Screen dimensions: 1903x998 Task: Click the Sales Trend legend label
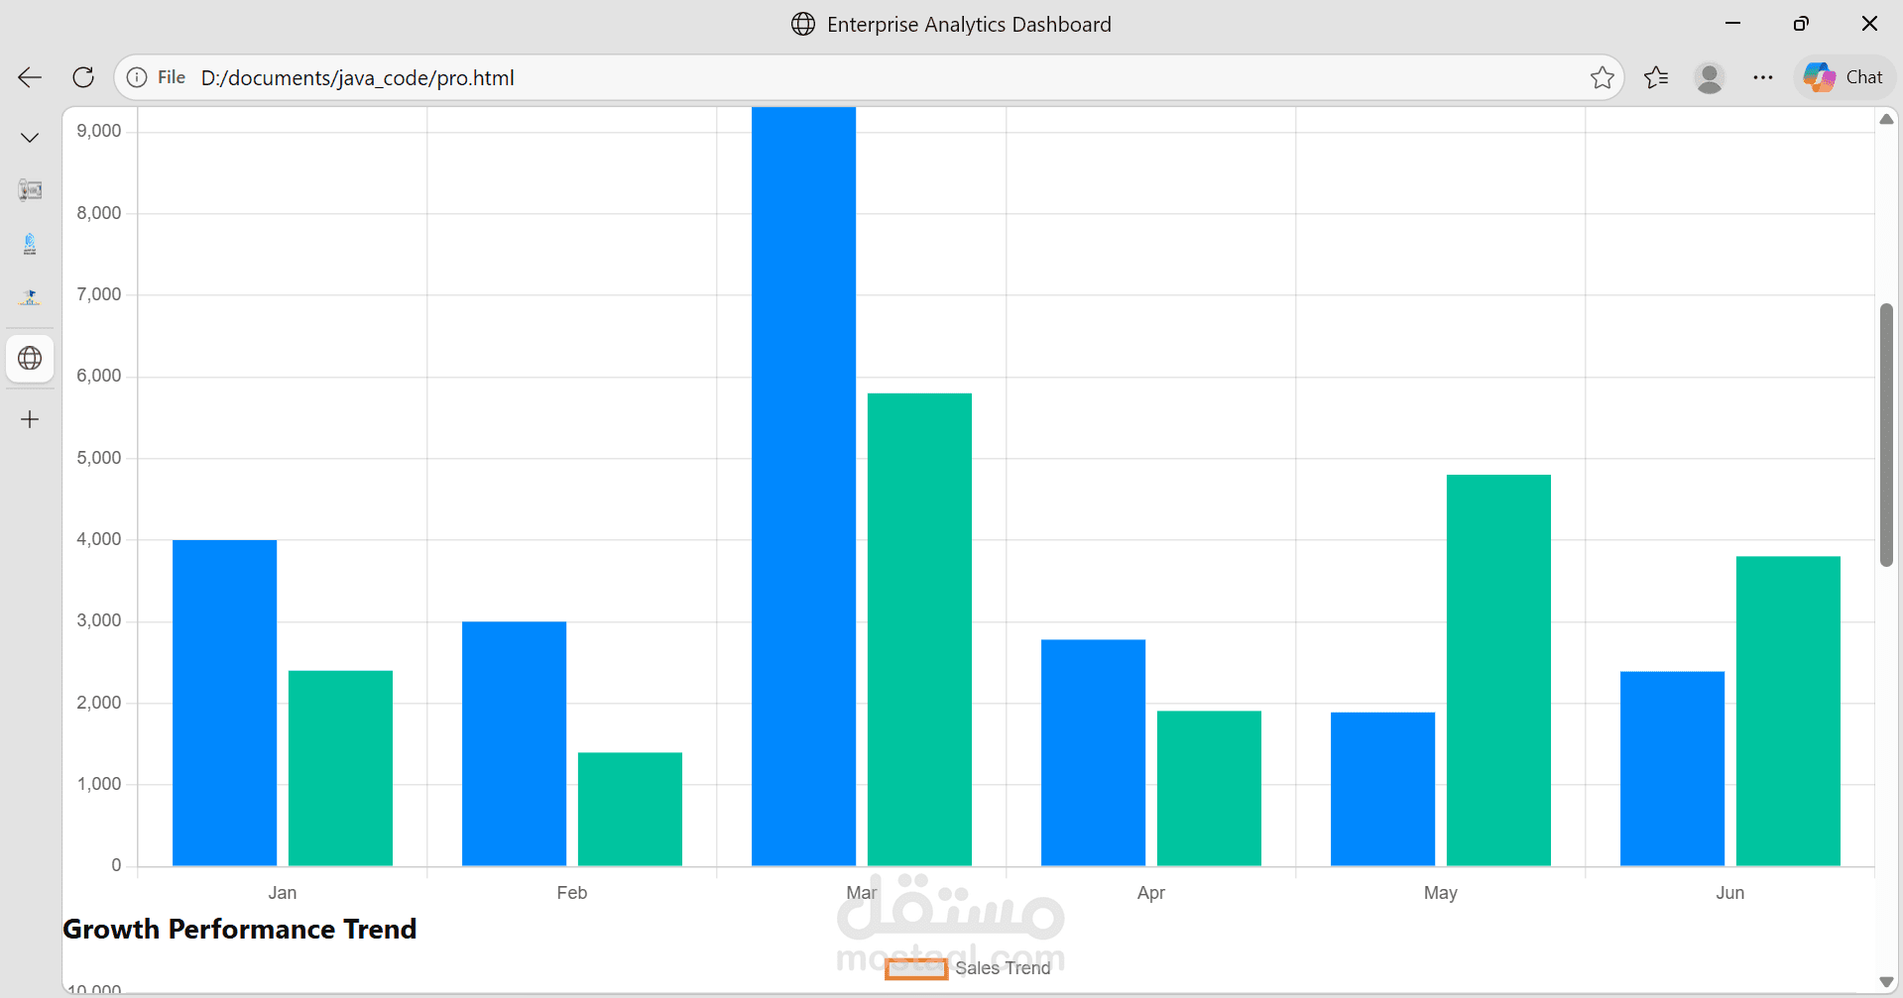(1003, 968)
